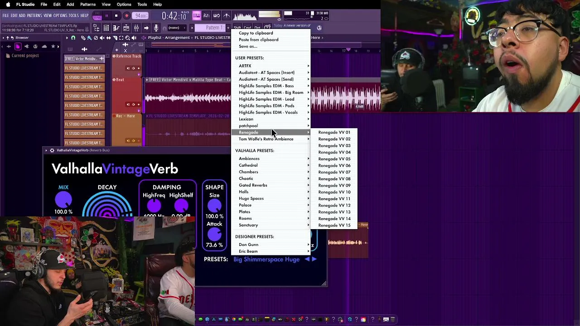Open the Patterns menu in macOS menu bar
The image size is (580, 326).
[88, 5]
